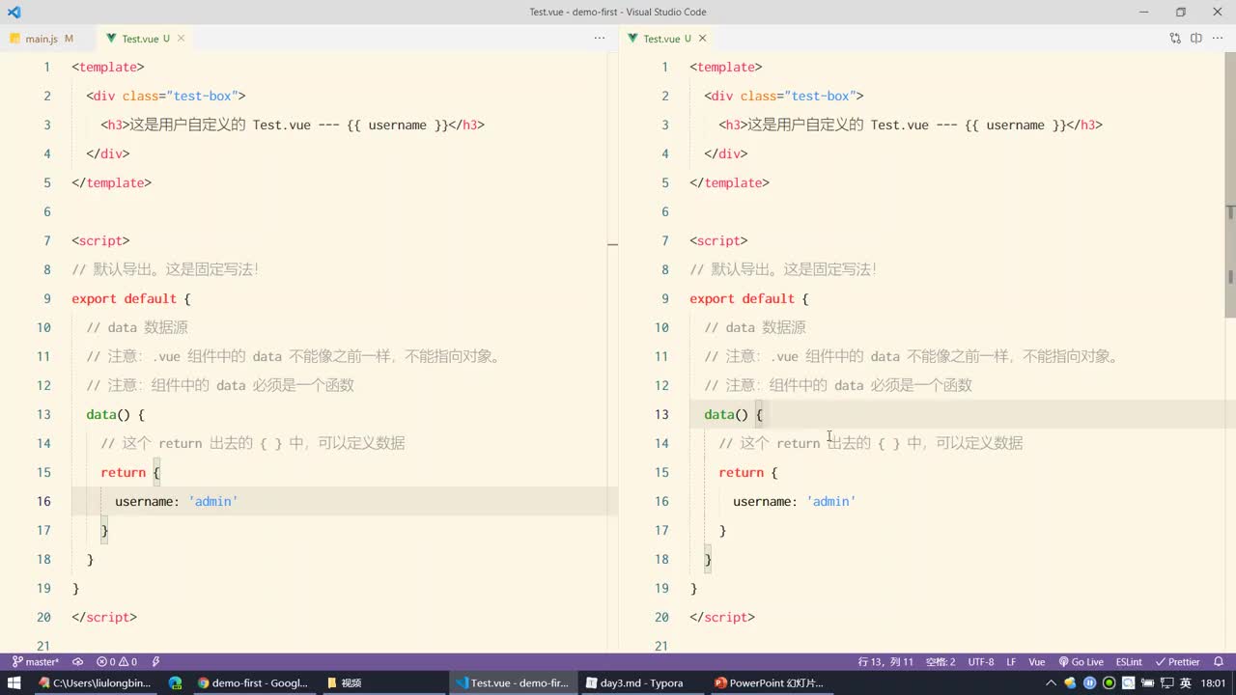Open more actions menu in right editor group

(x=1218, y=39)
